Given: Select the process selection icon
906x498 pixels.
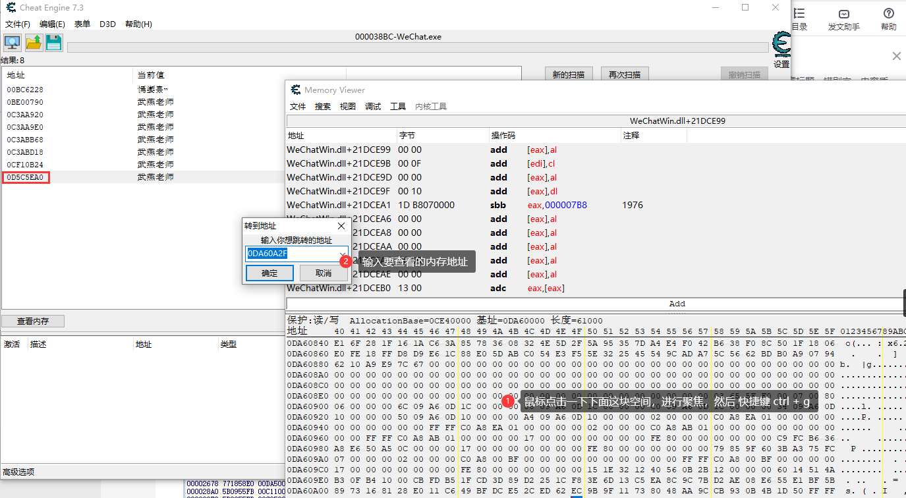Looking at the screenshot, I should 12,42.
